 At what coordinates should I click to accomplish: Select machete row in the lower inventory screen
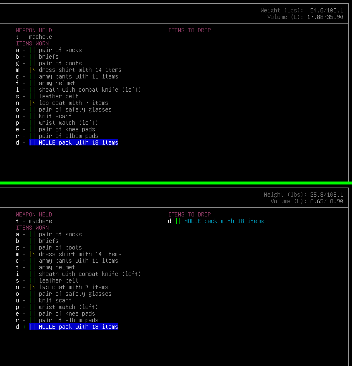tap(34, 221)
